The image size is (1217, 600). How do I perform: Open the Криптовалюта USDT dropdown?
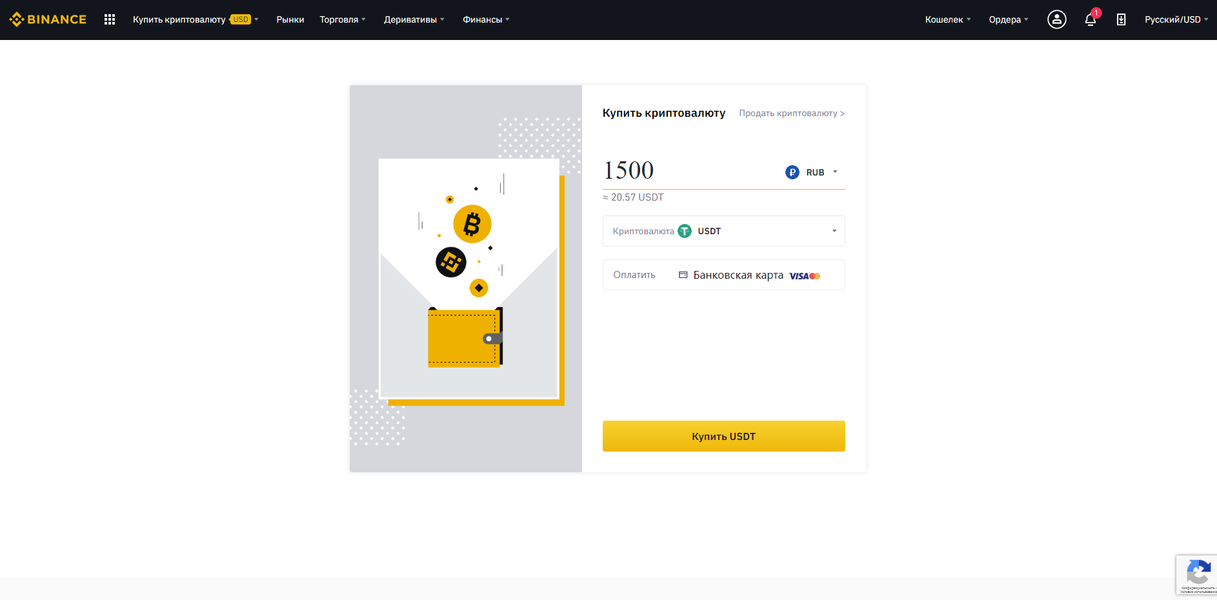click(723, 231)
